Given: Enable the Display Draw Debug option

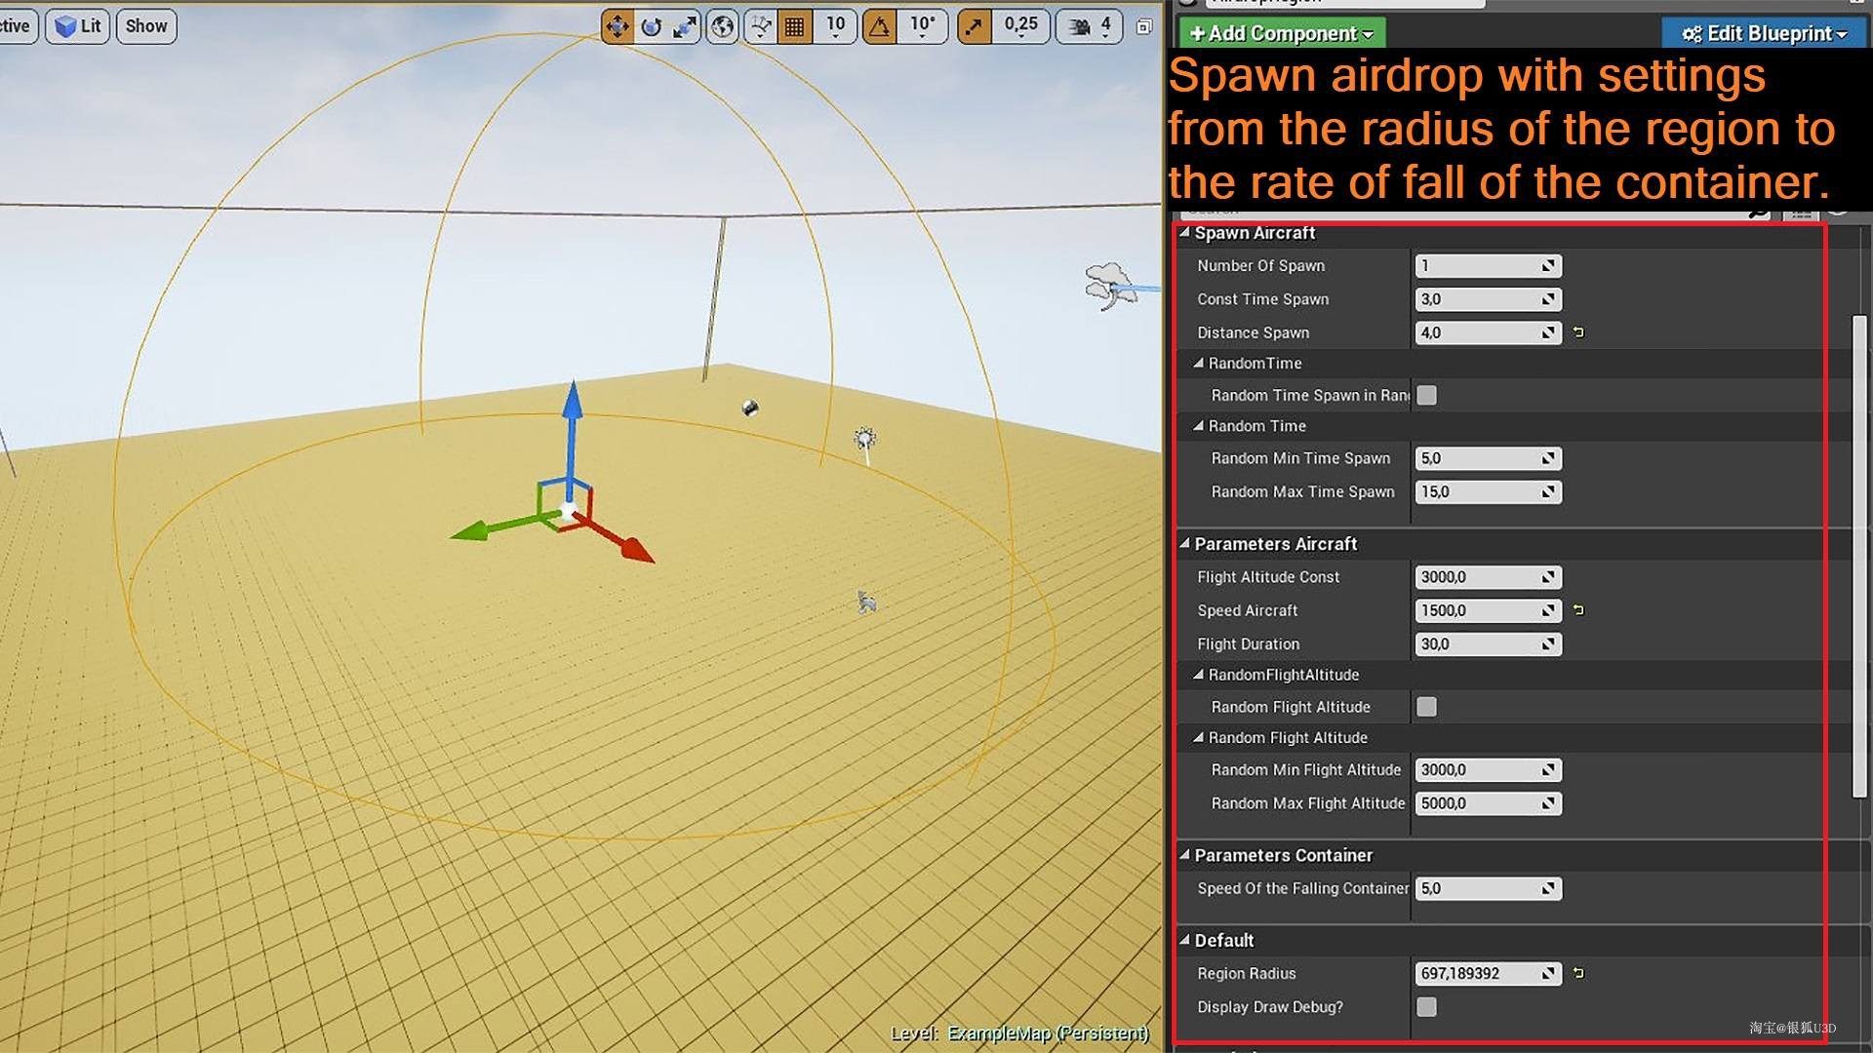Looking at the screenshot, I should click(1426, 1006).
